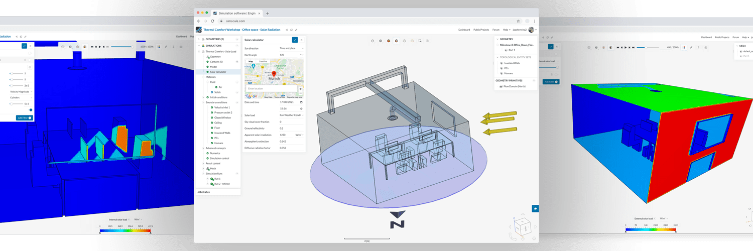Viewport: 753px width, 251px height.
Task: Open the Dashboard link
Action: pyautogui.click(x=464, y=30)
